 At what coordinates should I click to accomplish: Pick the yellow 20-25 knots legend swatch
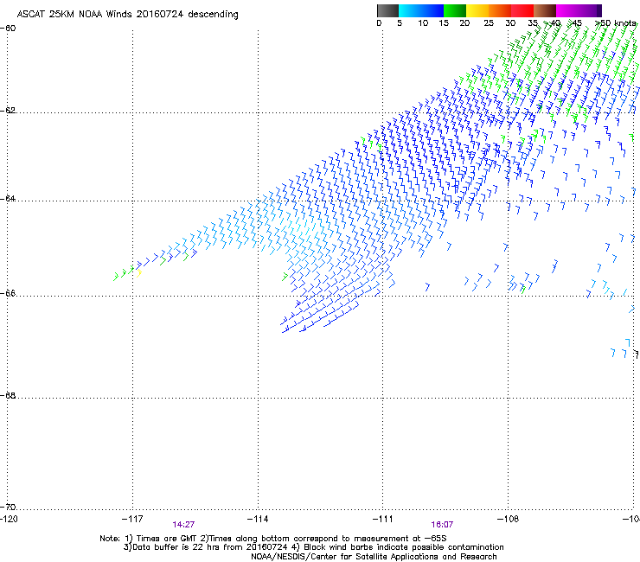(x=477, y=10)
